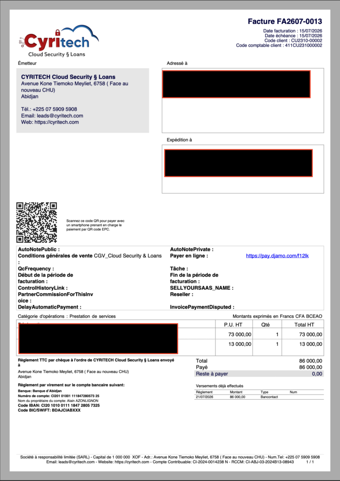
Task: Click the 'InvoicePaymentDisputed :' label
Action: tap(202, 307)
